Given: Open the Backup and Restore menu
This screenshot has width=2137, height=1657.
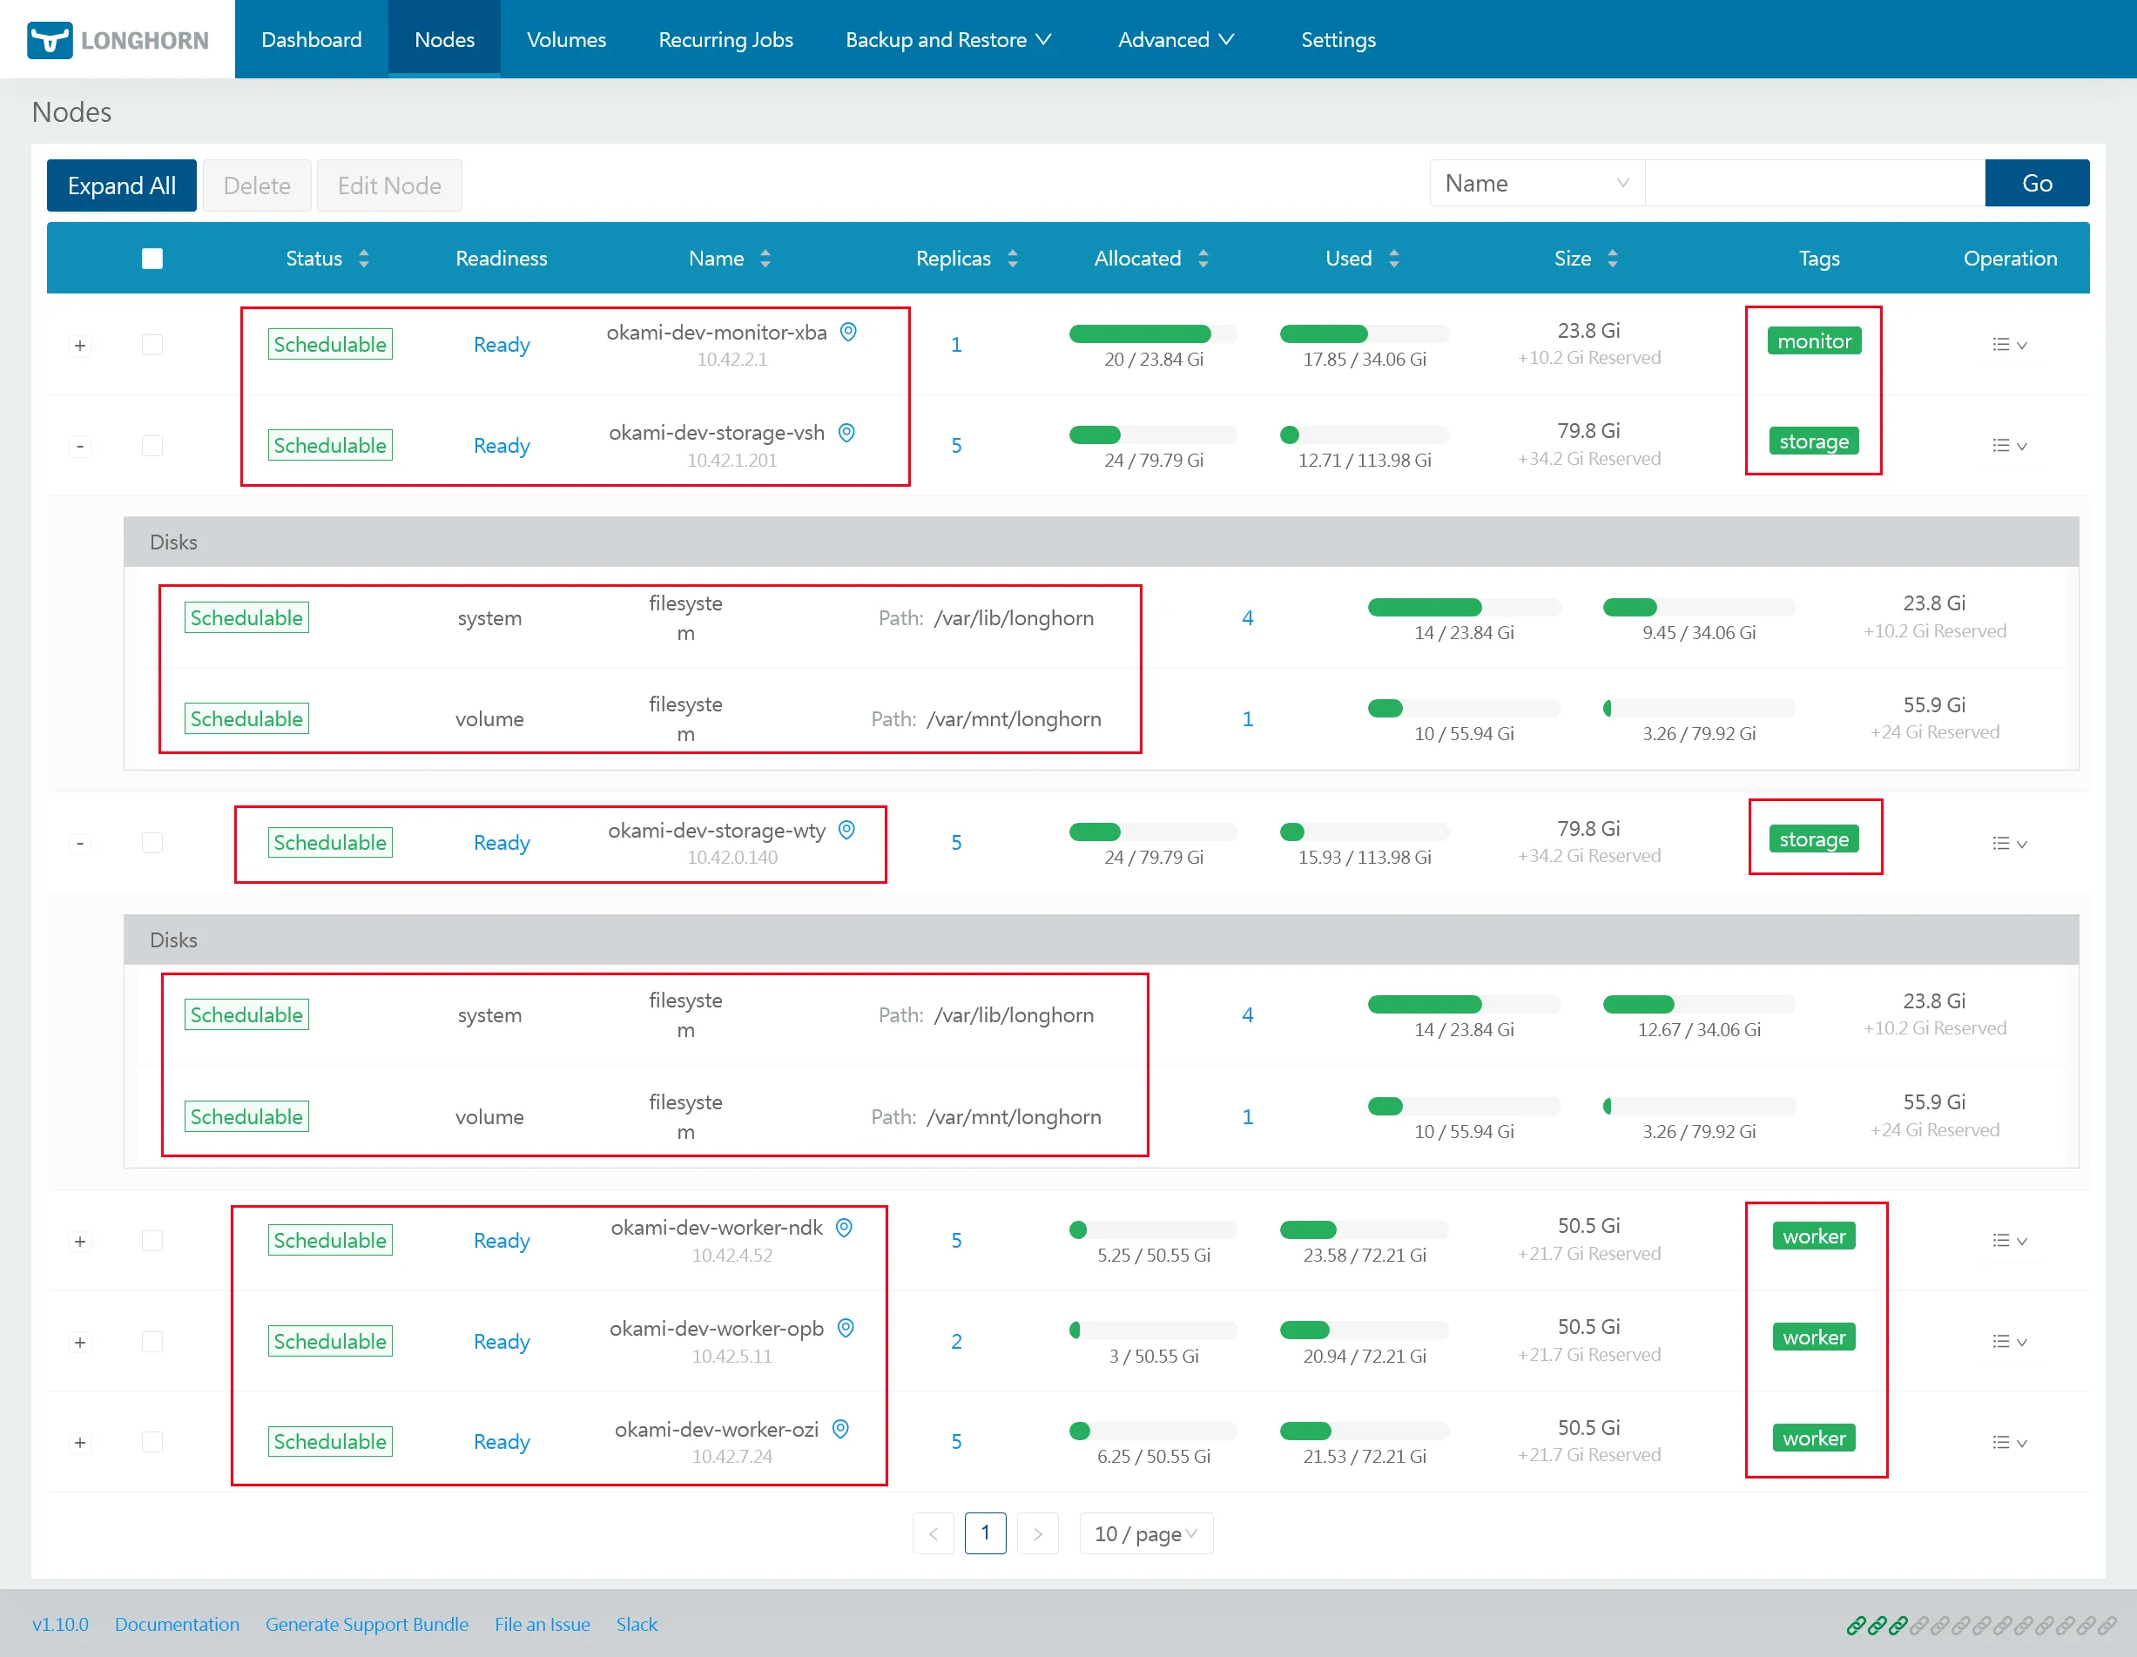Looking at the screenshot, I should [x=947, y=40].
